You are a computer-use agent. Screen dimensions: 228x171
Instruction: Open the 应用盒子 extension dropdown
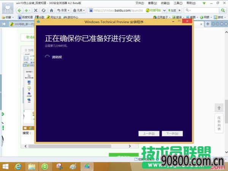[x=162, y=17]
